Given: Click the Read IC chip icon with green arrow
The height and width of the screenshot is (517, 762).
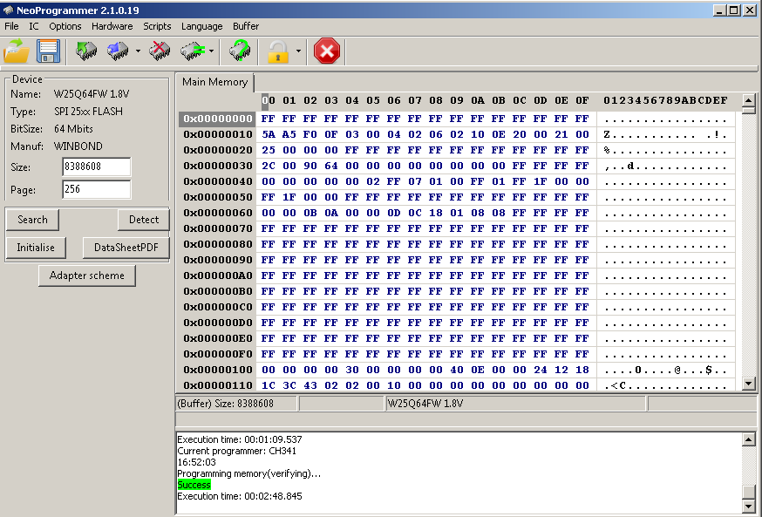Looking at the screenshot, I should 86,51.
